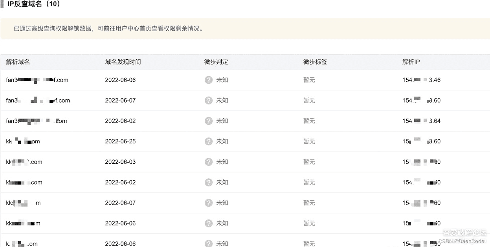490x247 pixels.
Task: Click the question mark icon in the 154…3.46 row
Action: (209, 80)
